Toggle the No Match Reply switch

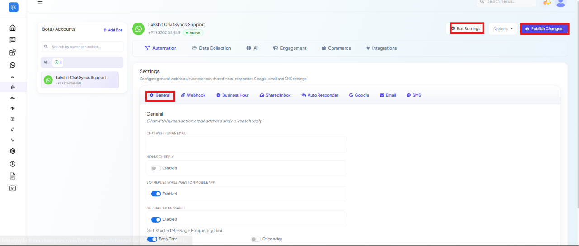tap(156, 168)
